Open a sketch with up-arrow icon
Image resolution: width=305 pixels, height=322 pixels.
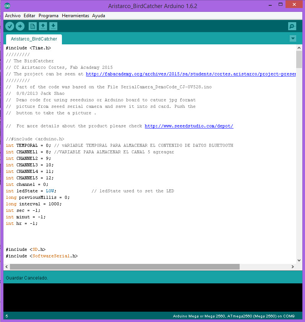(x=43, y=26)
